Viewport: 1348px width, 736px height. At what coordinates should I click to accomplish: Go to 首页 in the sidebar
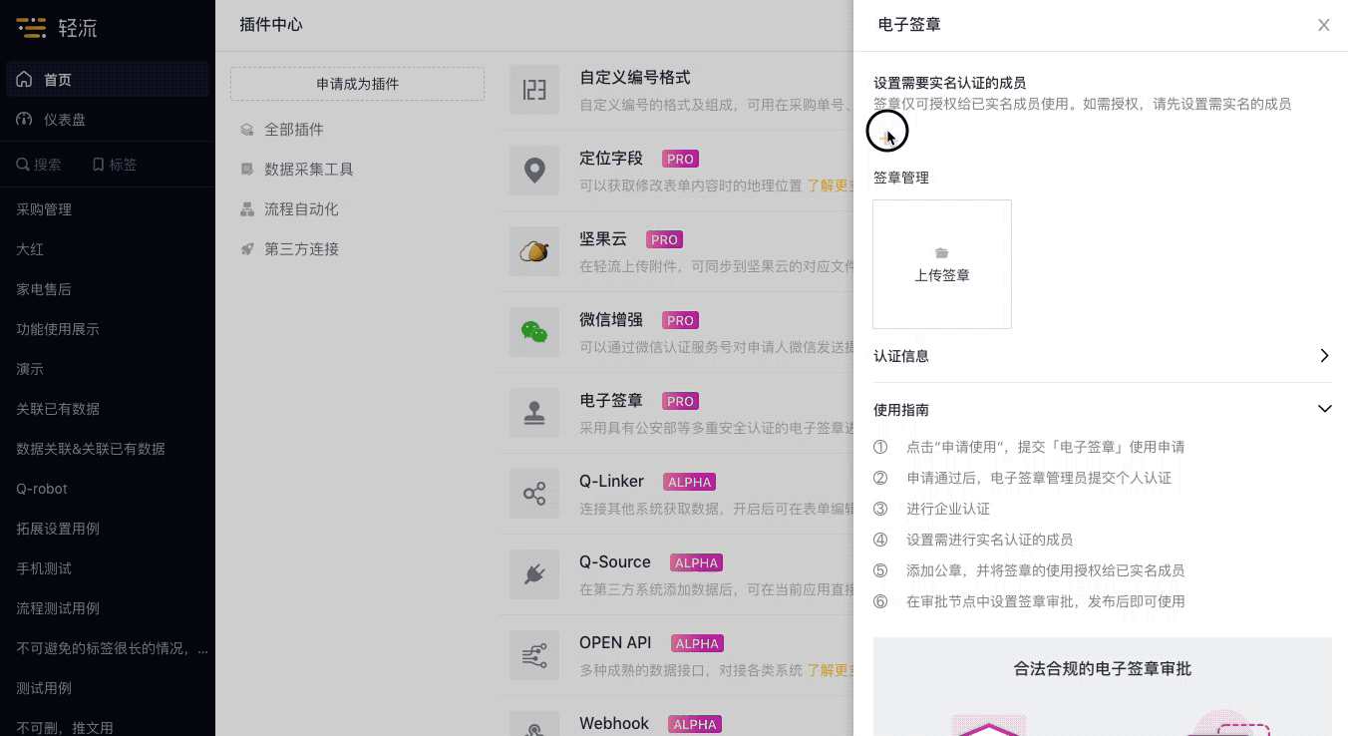pyautogui.click(x=108, y=80)
